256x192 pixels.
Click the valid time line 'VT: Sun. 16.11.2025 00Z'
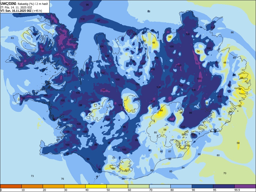[16, 11]
